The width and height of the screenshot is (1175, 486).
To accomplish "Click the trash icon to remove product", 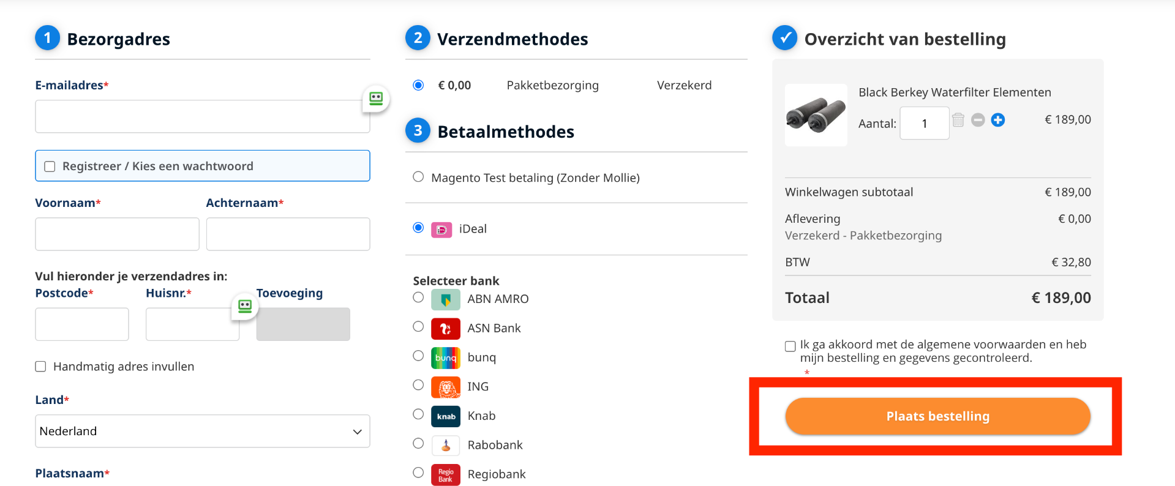I will click(958, 120).
